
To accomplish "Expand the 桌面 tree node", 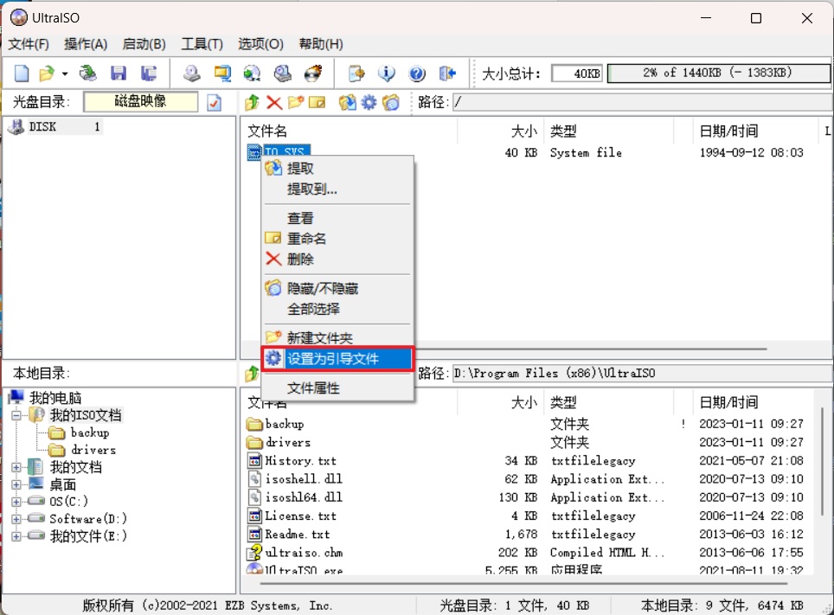I will tap(16, 484).
